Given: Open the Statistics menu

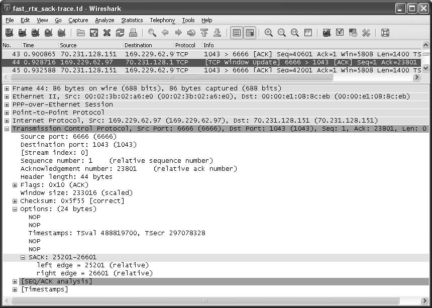Looking at the screenshot, I should [132, 20].
